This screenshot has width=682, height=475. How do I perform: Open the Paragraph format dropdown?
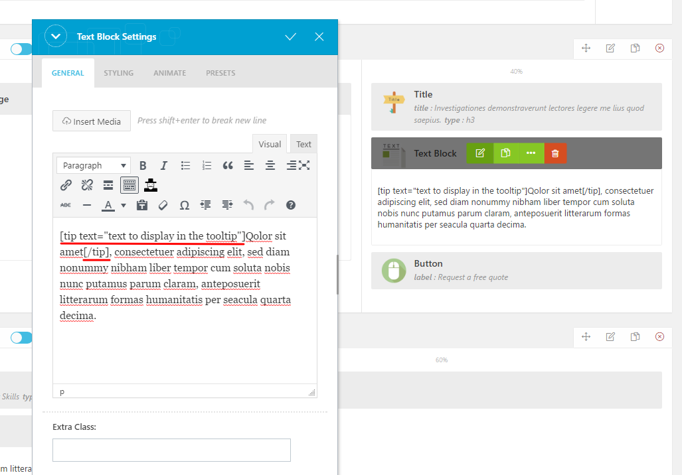(x=94, y=166)
